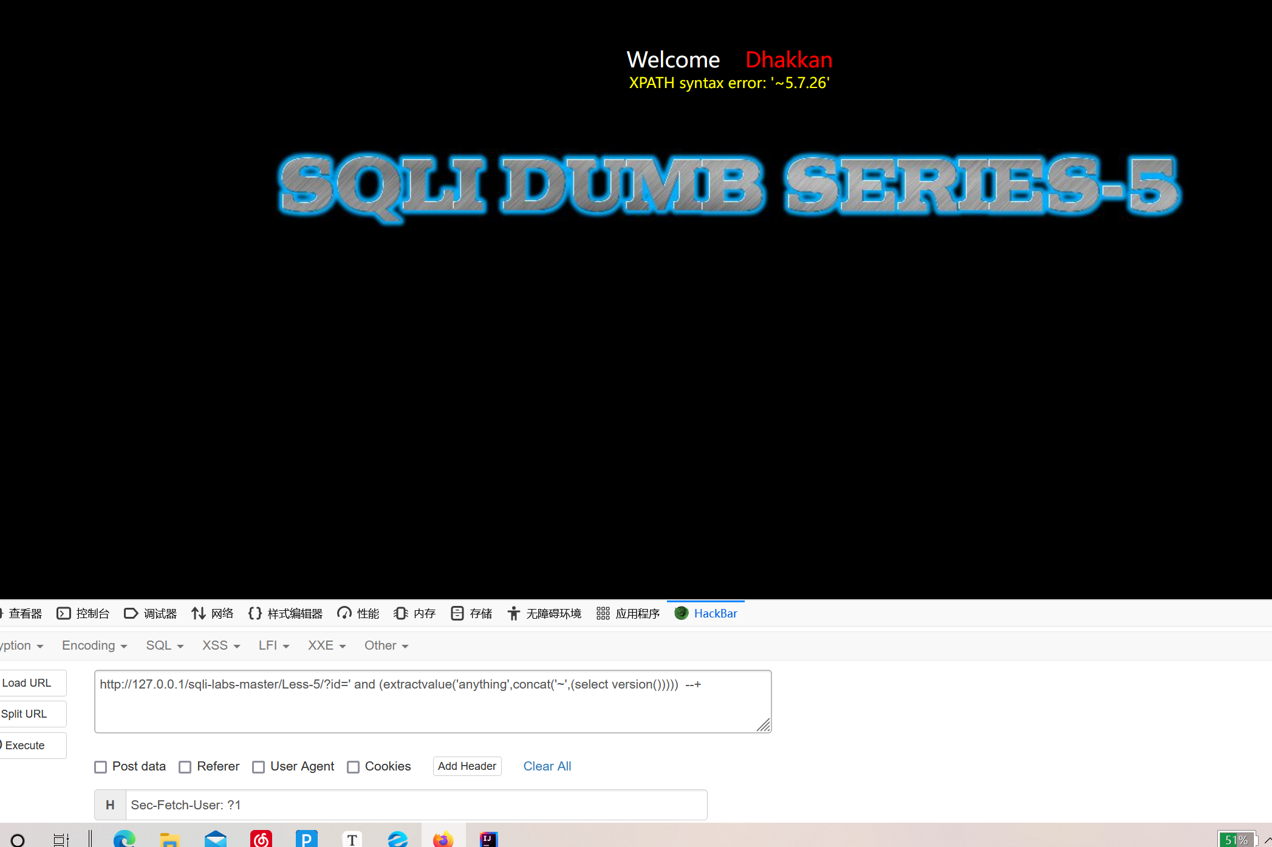Check the Referer checkbox
Image resolution: width=1272 pixels, height=847 pixels.
pyautogui.click(x=185, y=767)
